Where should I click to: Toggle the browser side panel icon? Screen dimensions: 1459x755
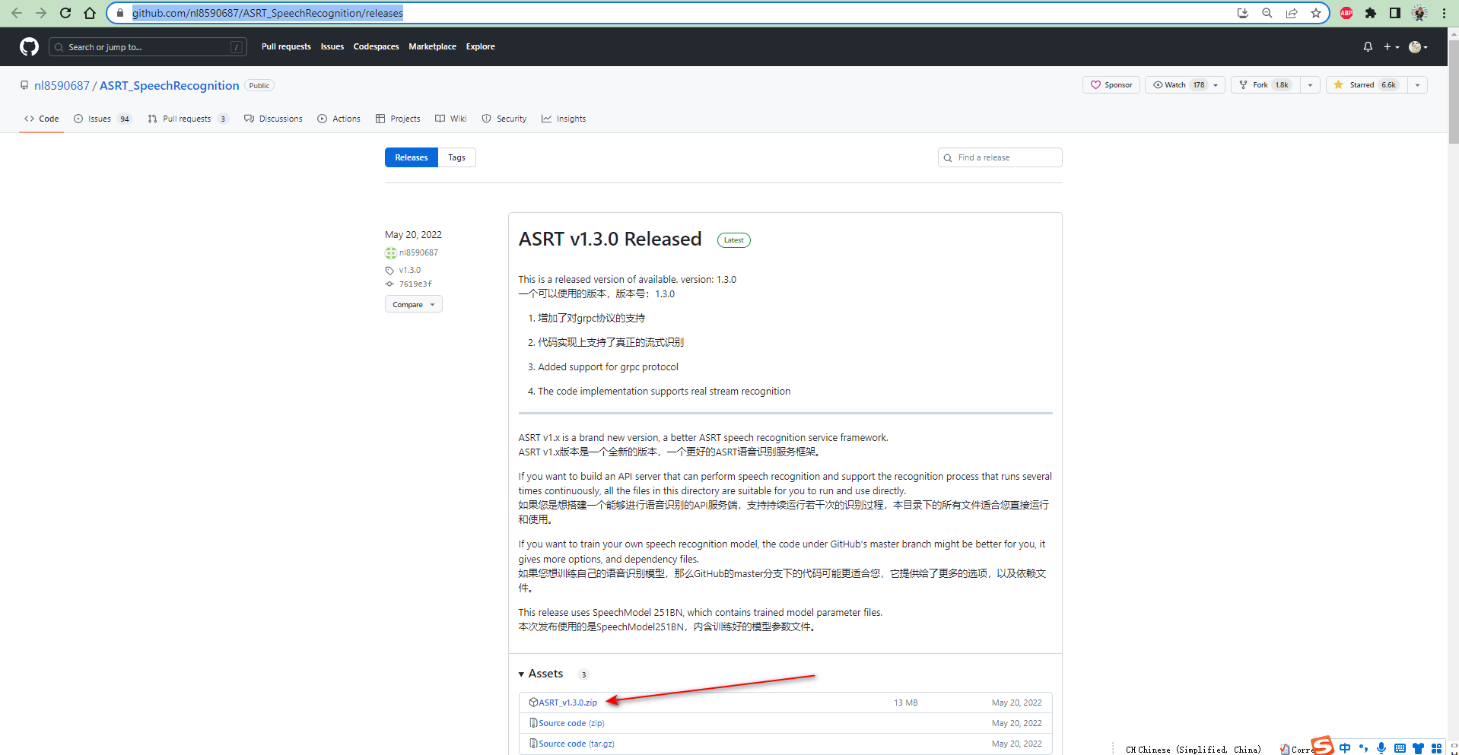click(1395, 13)
